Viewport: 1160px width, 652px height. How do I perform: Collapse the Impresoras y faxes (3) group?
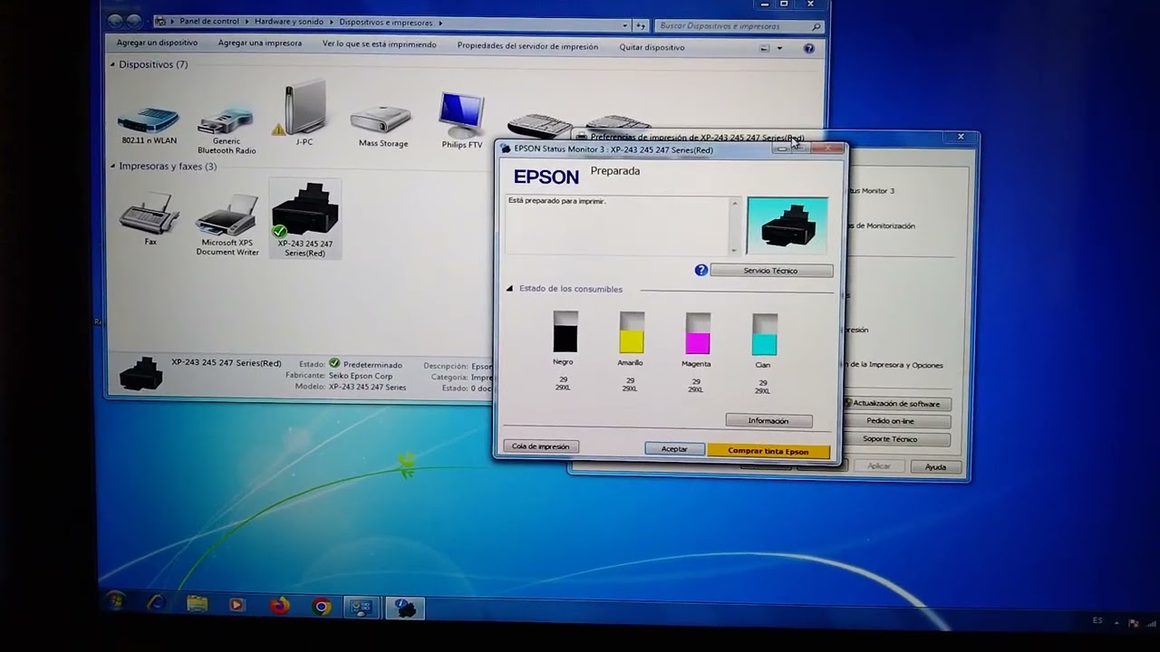(112, 166)
